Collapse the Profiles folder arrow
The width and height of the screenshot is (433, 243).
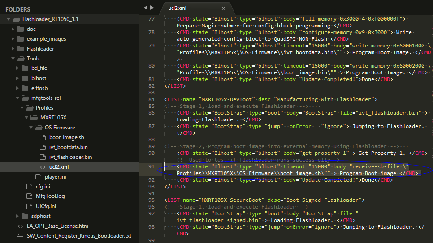[22, 108]
